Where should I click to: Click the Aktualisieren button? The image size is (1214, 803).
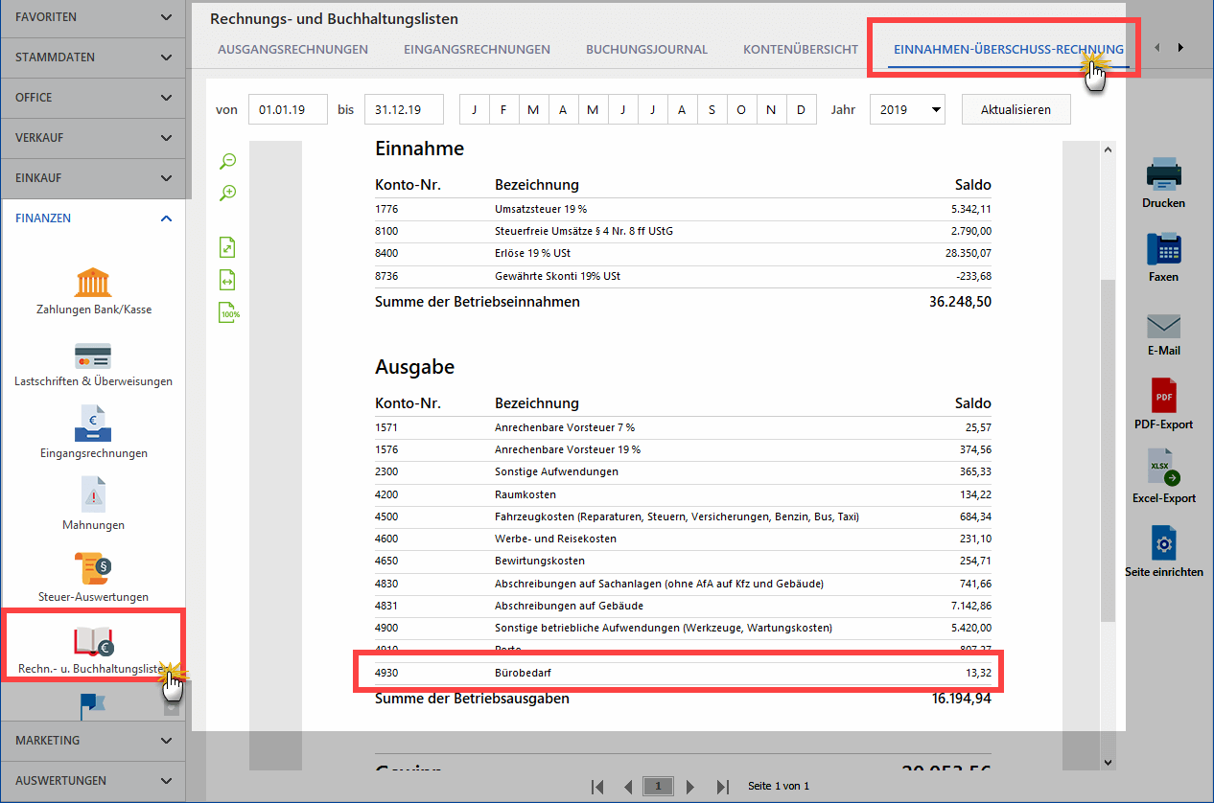coord(1016,110)
